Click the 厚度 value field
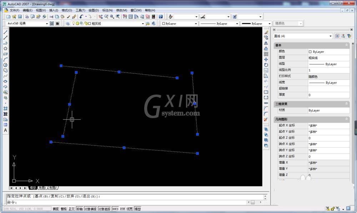 click(329, 95)
